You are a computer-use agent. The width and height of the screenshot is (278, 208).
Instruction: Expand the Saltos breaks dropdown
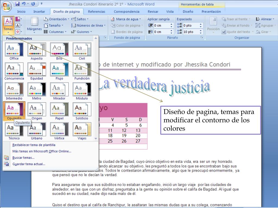[80, 19]
